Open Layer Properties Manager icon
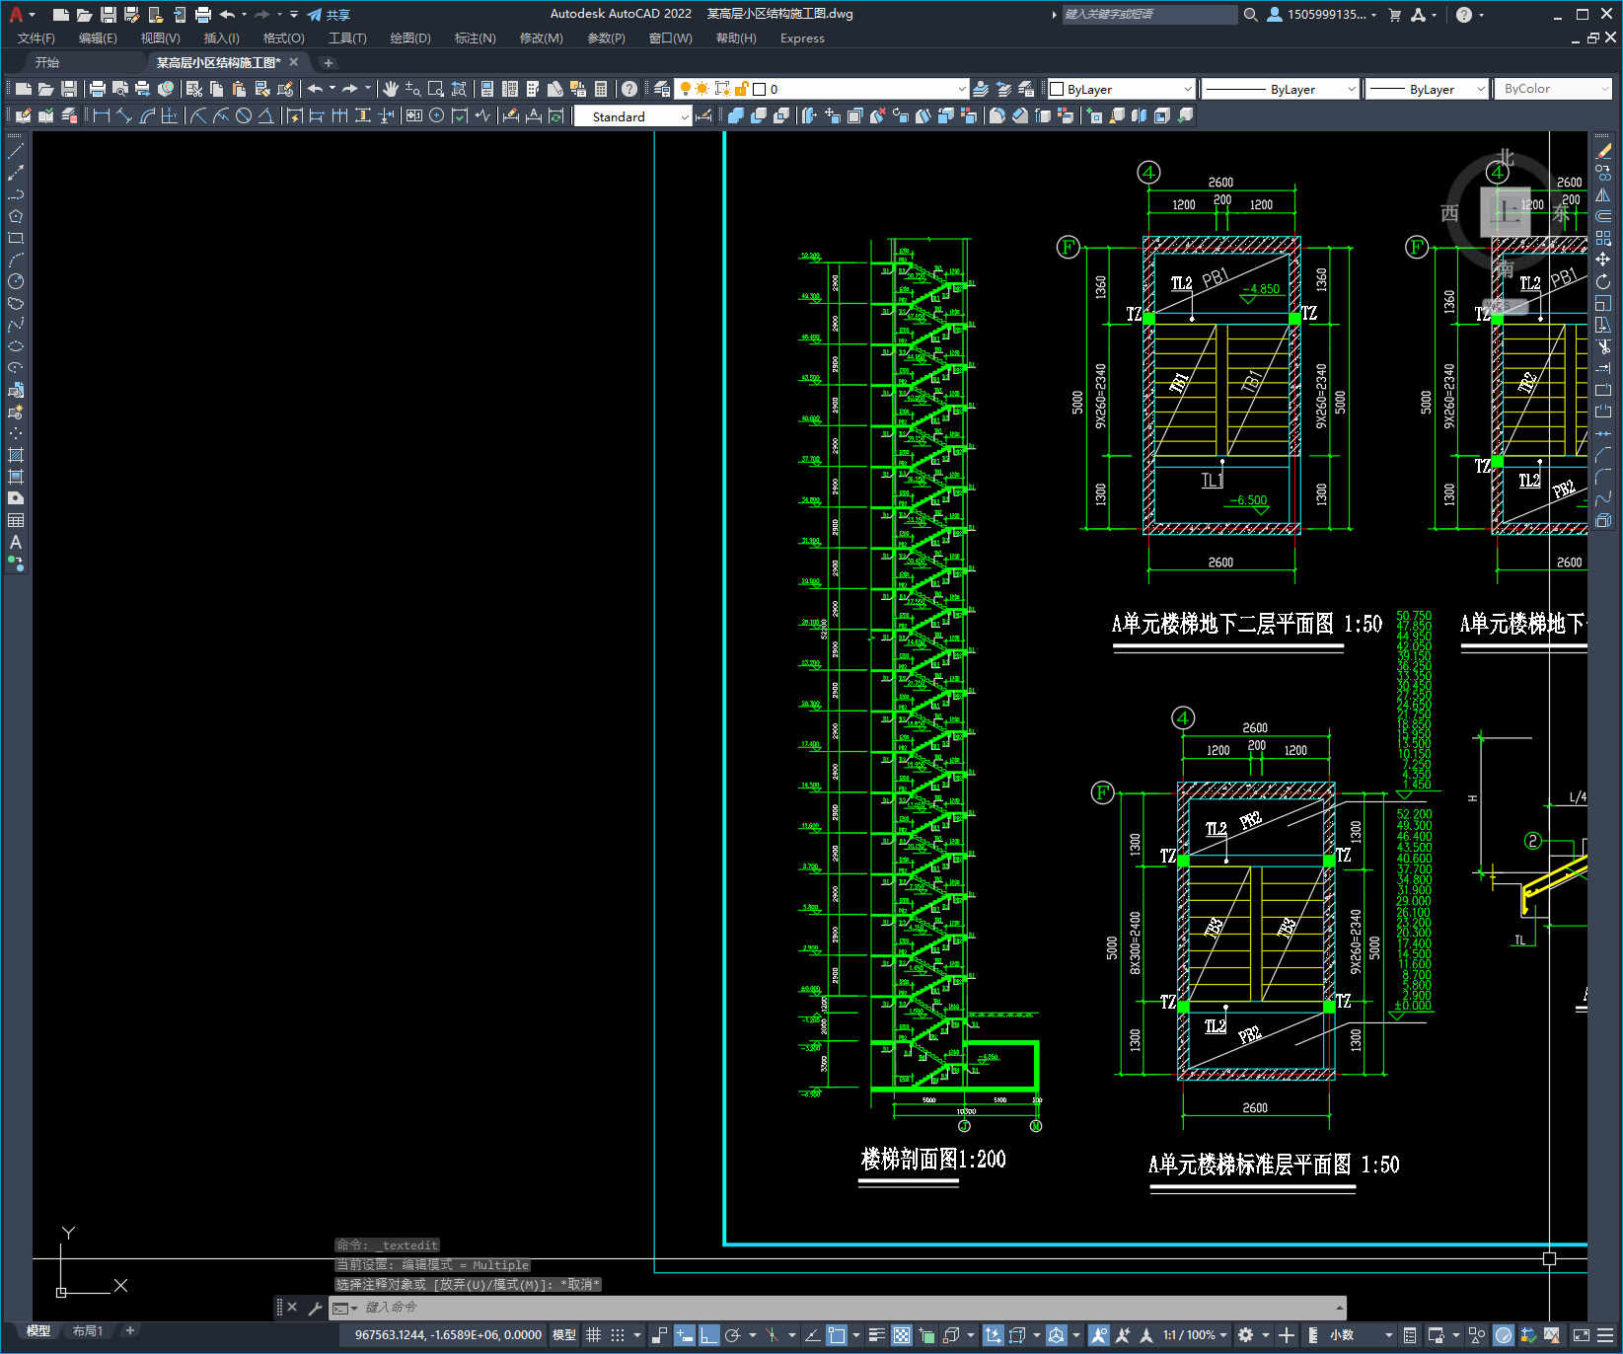Screen dimensions: 1623x1354 pos(662,89)
